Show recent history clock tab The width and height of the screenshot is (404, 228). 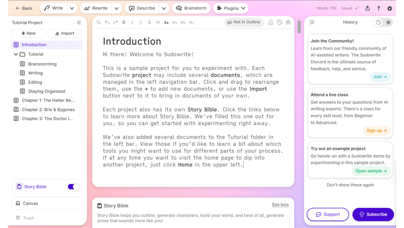(x=378, y=23)
